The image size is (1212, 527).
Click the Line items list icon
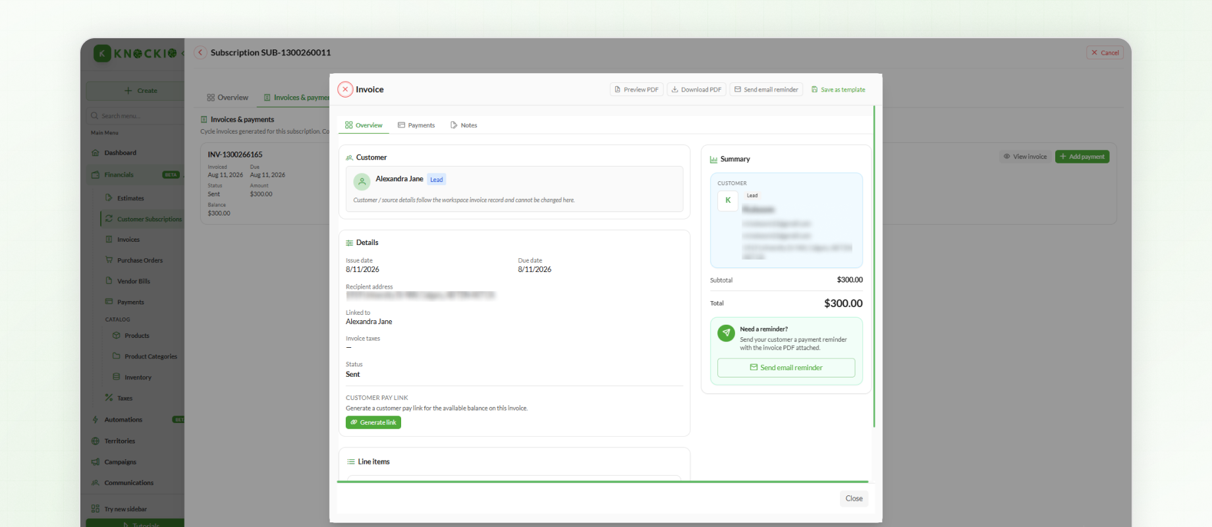point(351,462)
